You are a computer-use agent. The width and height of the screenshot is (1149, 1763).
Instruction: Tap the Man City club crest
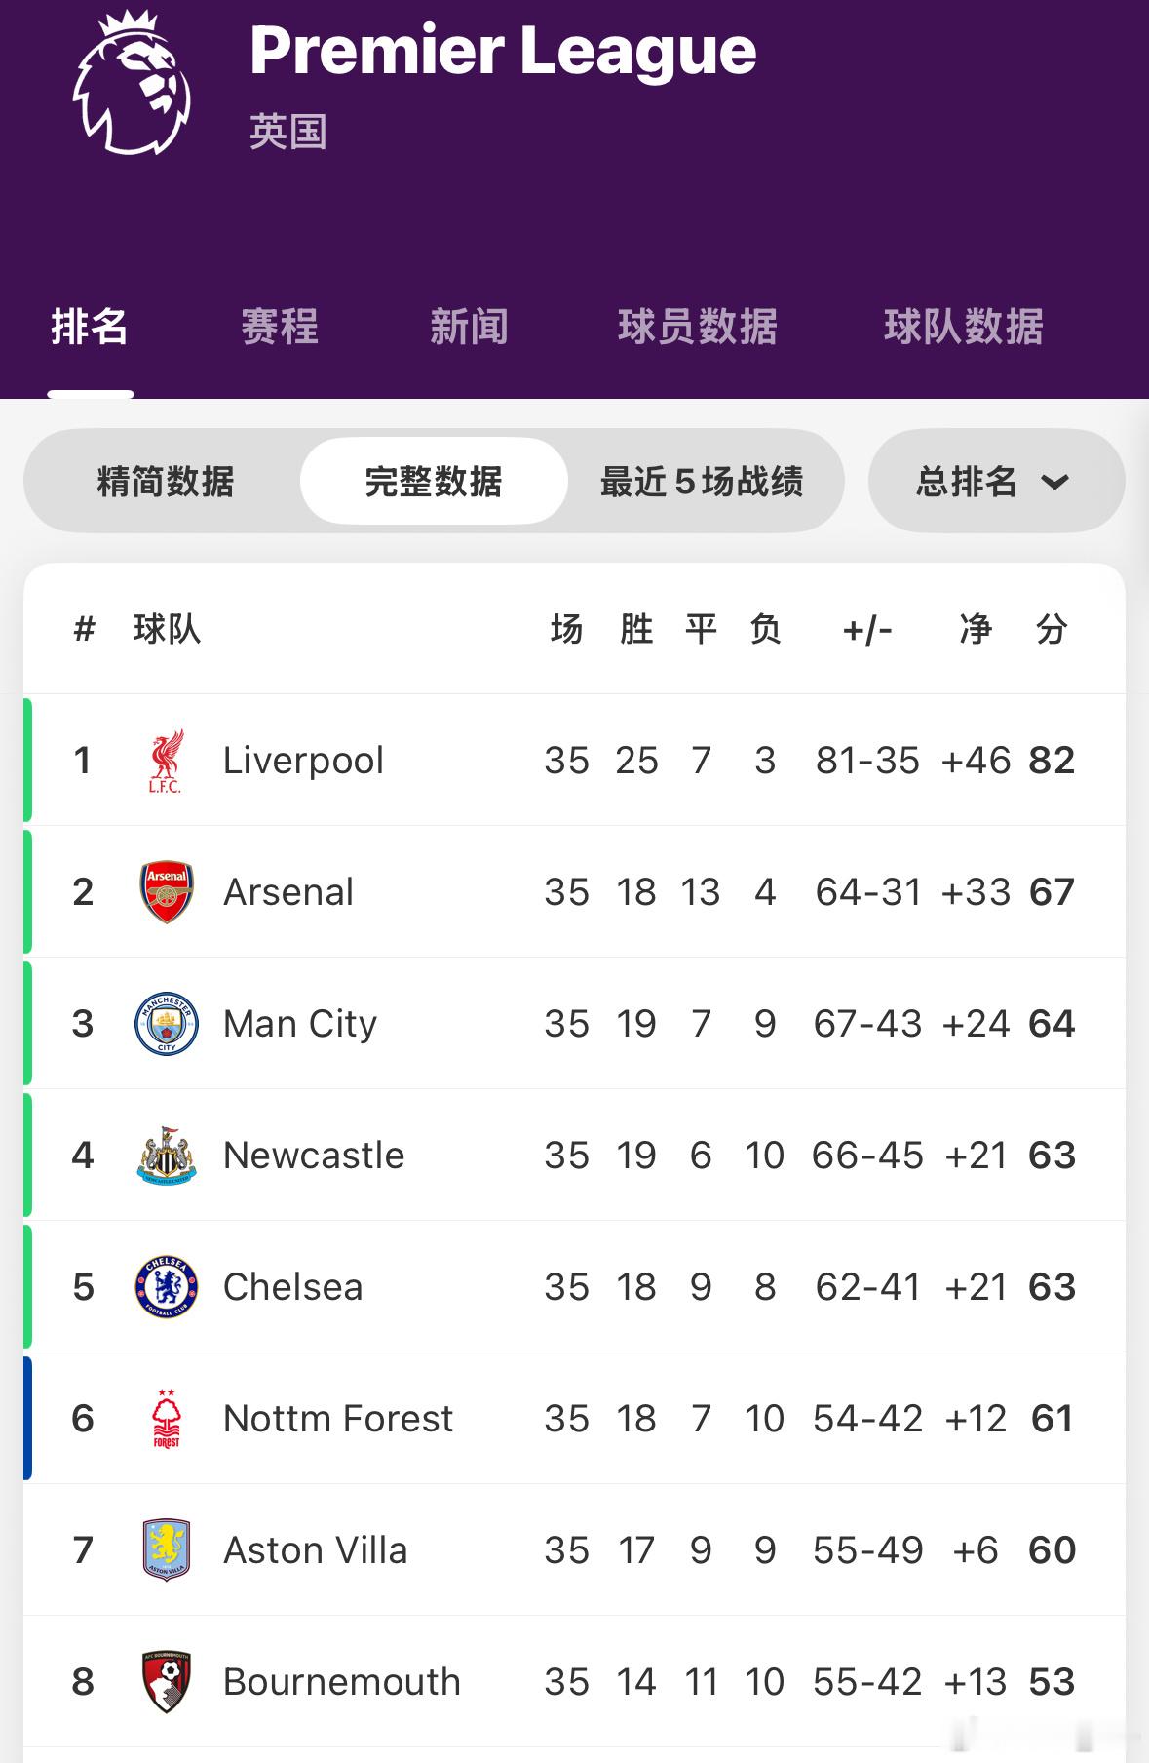pyautogui.click(x=167, y=1024)
